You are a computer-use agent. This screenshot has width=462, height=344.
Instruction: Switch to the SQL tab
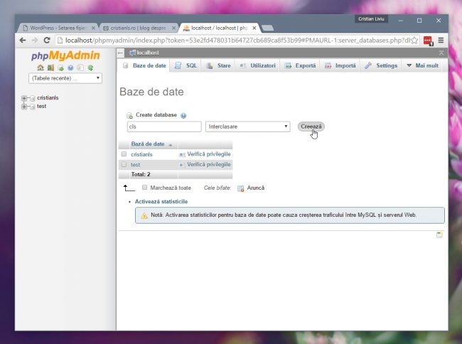point(186,65)
